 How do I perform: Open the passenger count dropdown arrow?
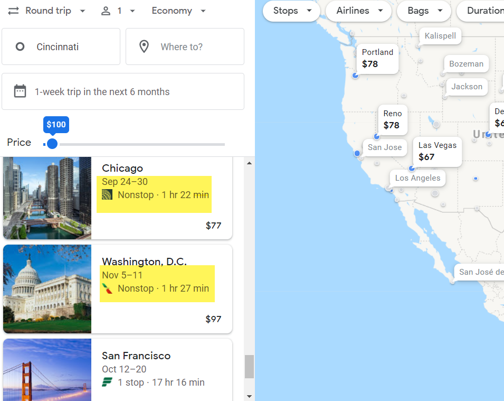pyautogui.click(x=132, y=11)
